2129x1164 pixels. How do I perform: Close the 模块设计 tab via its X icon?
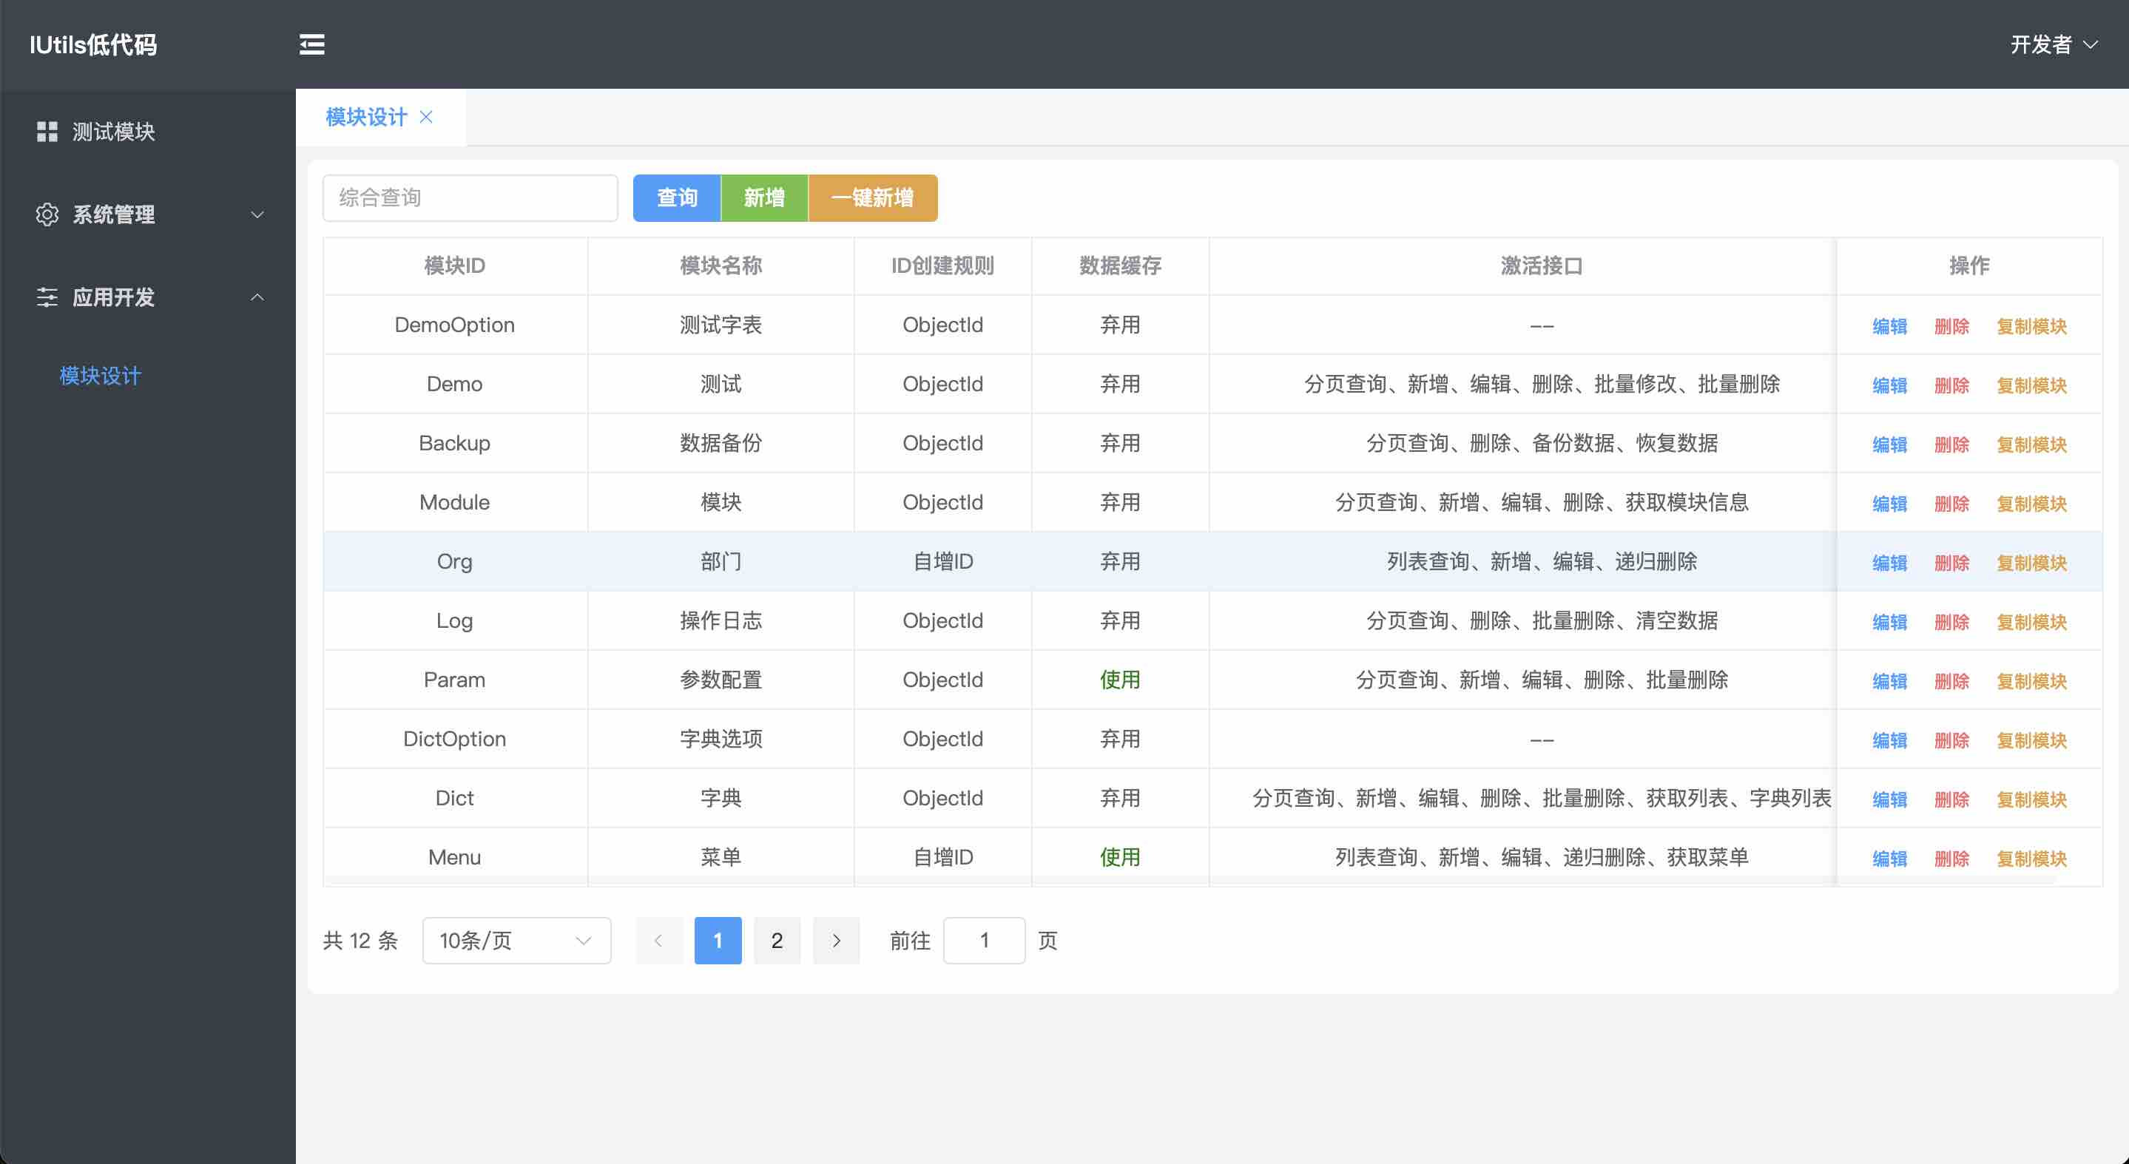coord(426,117)
